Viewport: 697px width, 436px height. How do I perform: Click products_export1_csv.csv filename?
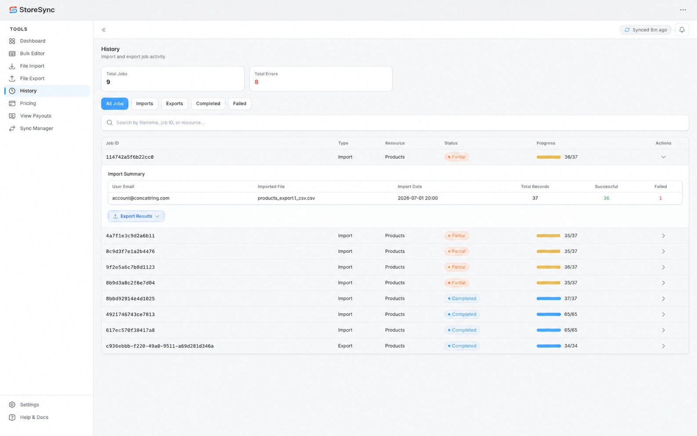point(286,198)
